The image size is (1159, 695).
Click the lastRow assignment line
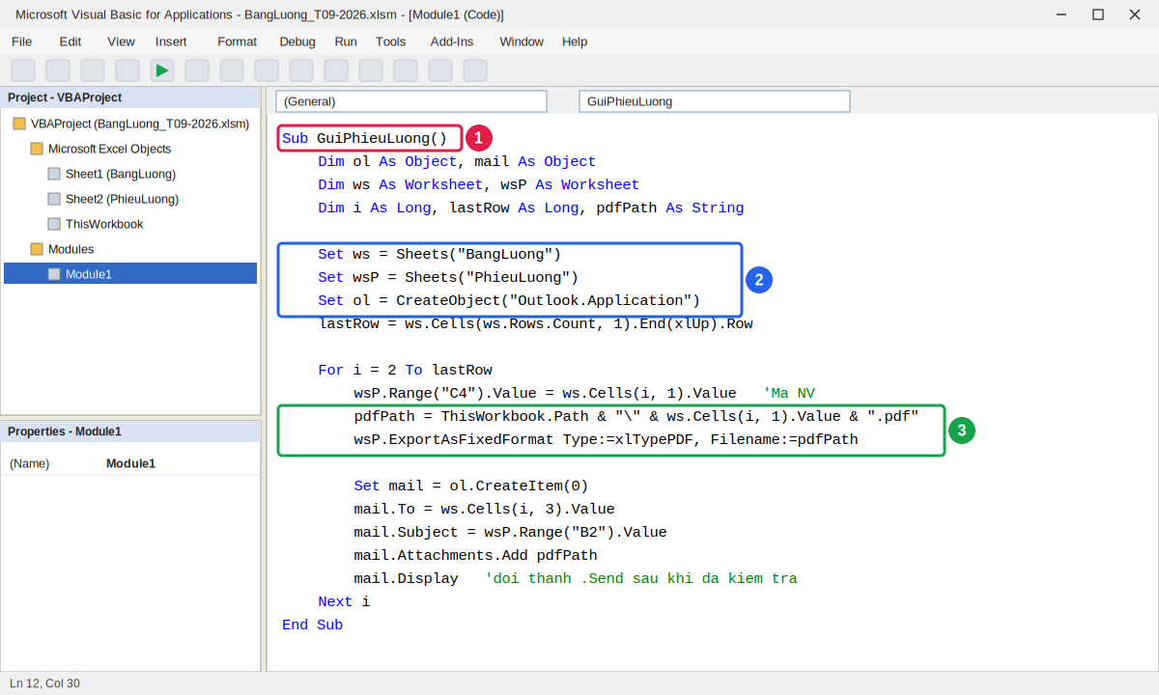tap(535, 324)
